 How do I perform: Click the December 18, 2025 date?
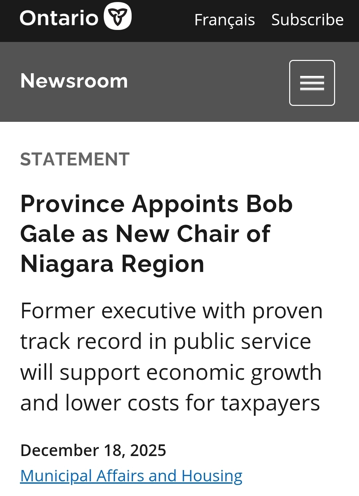(x=93, y=450)
